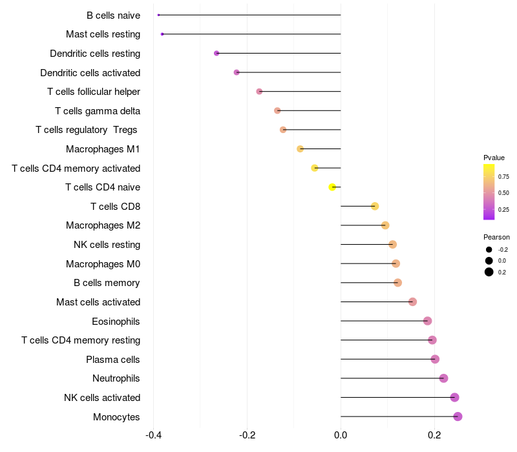This screenshot has width=517, height=452.
Task: Click the Dendritic cells resting dot
Action: [x=216, y=53]
